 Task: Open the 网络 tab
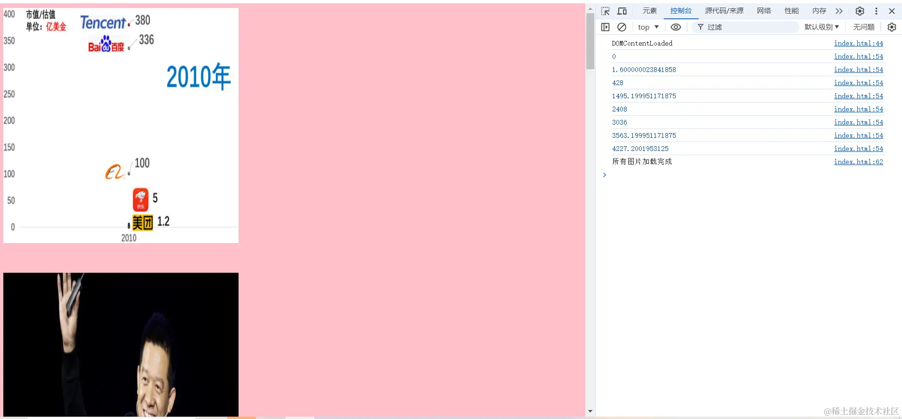764,11
